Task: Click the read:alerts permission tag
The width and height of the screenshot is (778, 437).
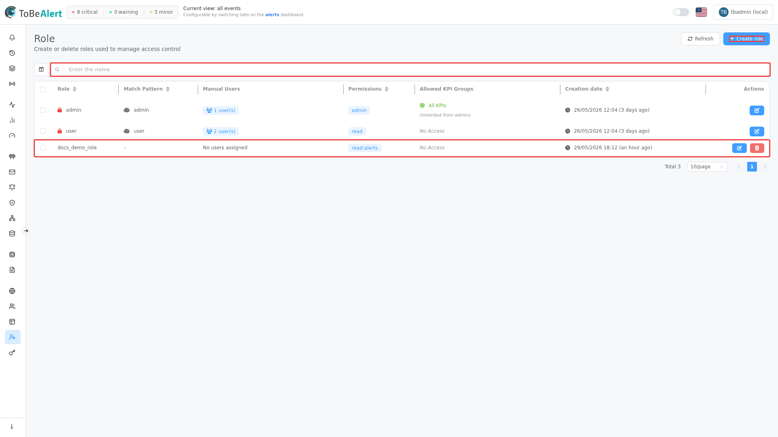Action: [364, 148]
